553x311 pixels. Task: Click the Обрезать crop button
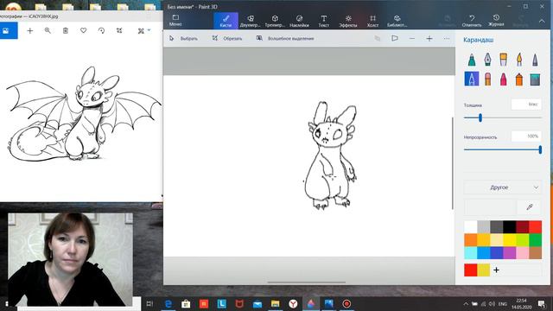pos(227,38)
